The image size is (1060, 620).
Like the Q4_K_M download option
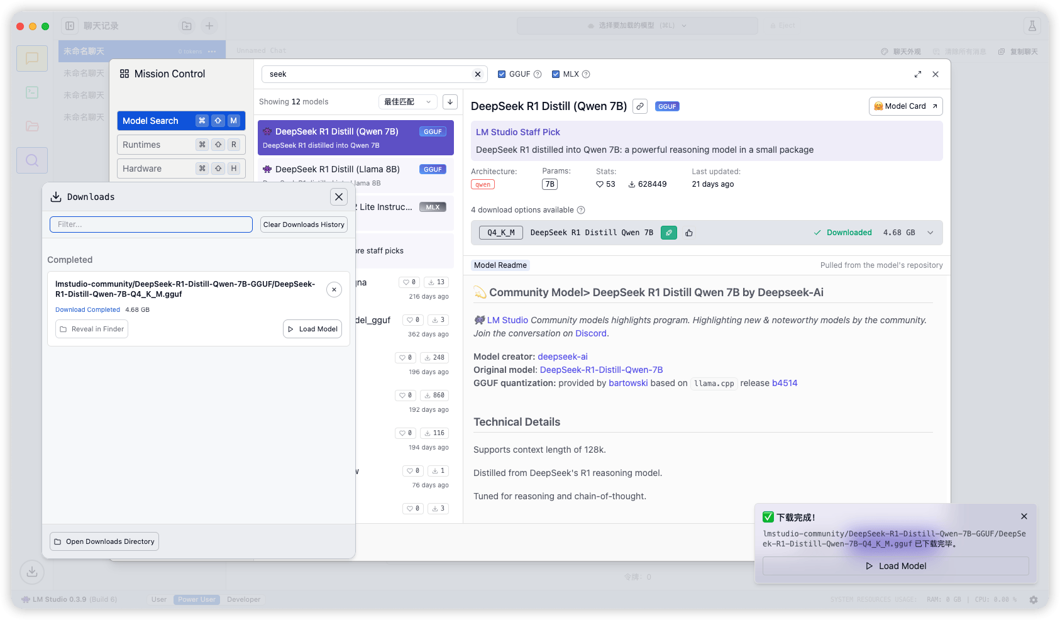pos(689,233)
